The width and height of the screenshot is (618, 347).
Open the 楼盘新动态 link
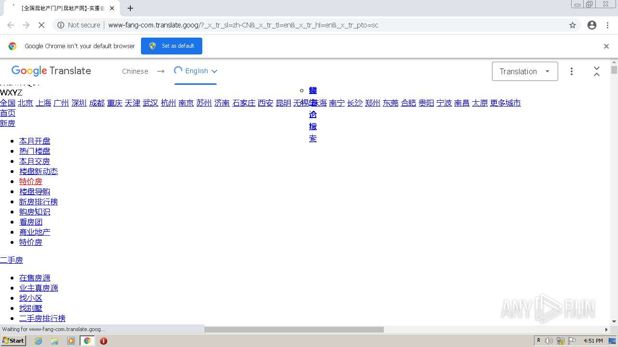(39, 171)
